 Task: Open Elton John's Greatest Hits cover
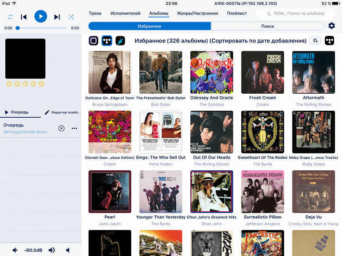[212, 192]
